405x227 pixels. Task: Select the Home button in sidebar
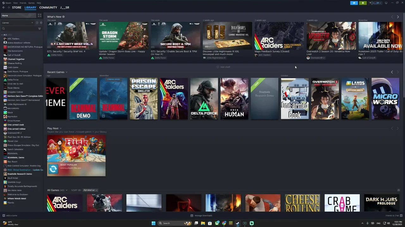[19, 15]
